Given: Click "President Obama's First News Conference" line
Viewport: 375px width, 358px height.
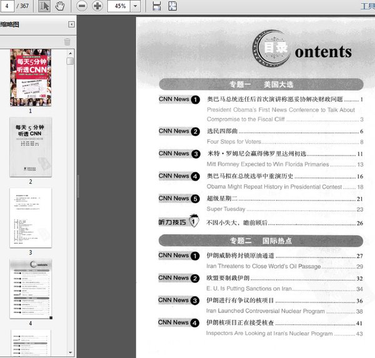Looking at the screenshot, I should 281,110.
